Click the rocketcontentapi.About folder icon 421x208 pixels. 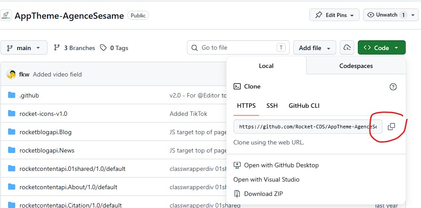coord(12,187)
